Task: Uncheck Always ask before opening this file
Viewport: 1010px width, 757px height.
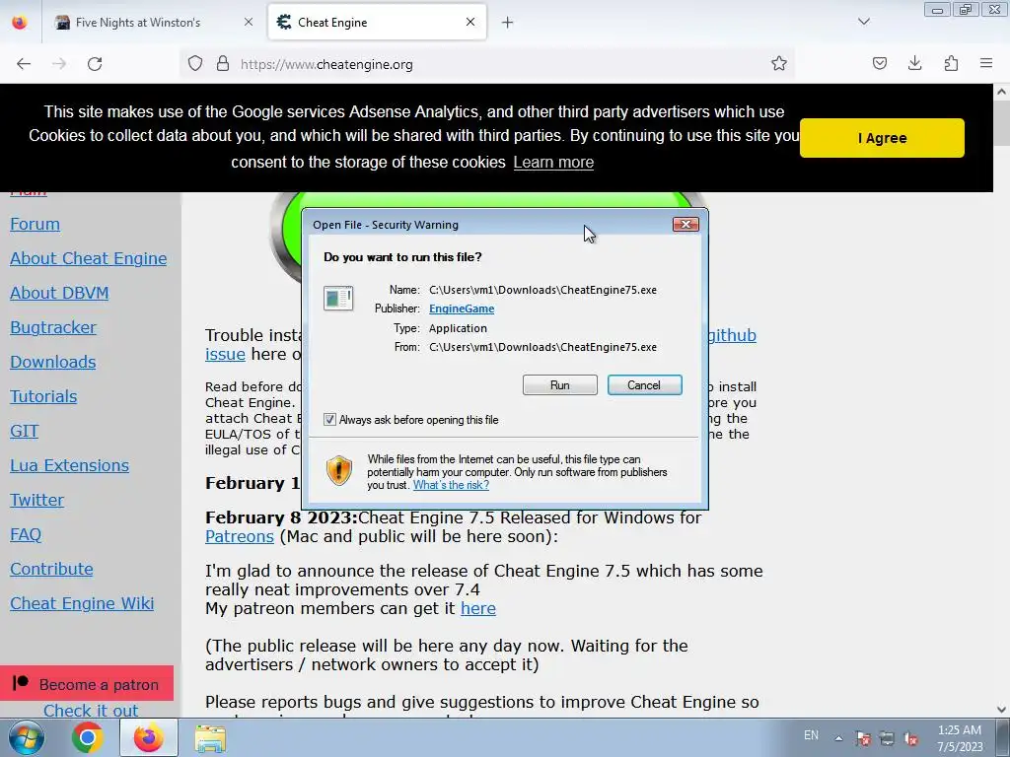Action: click(329, 420)
